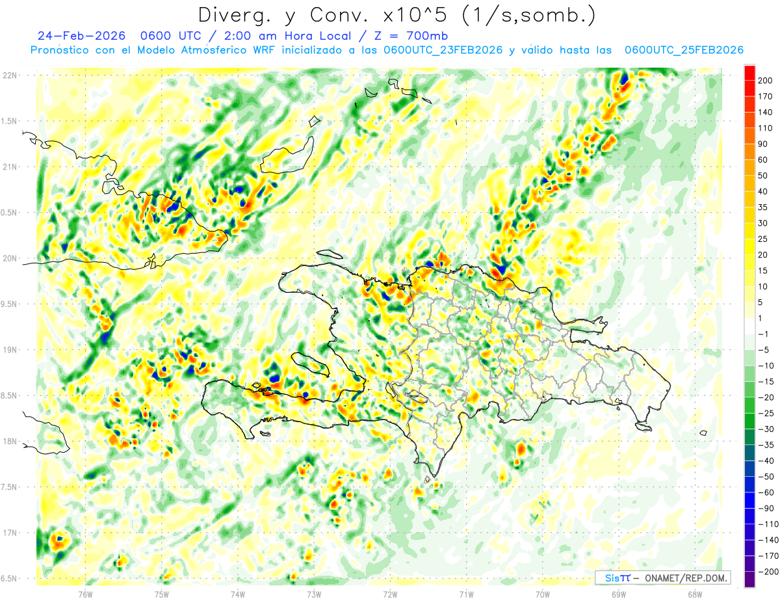Viewport: 780px width, 603px height.
Task: Click the latitude label '21N'
Action: point(9,167)
